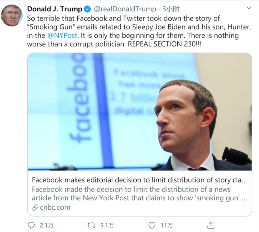Click the tweet text mentioning REPEAL SECTION 230

pyautogui.click(x=139, y=31)
